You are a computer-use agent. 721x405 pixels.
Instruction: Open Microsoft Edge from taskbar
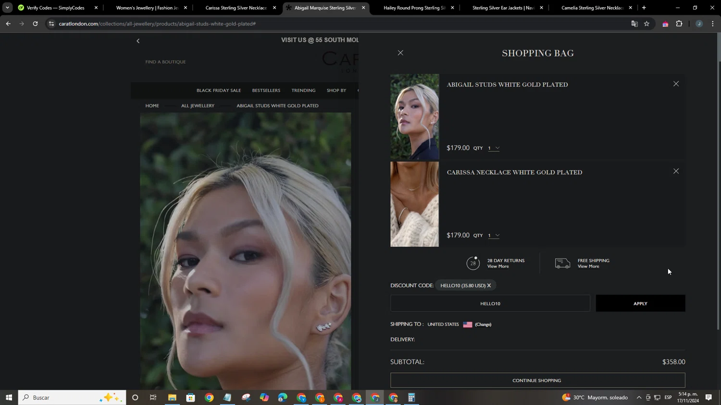tap(283, 397)
